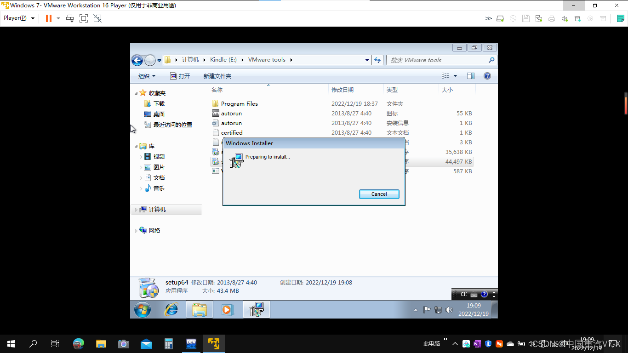628x353 pixels.
Task: Click the CH language bar indicator
Action: pos(463,294)
